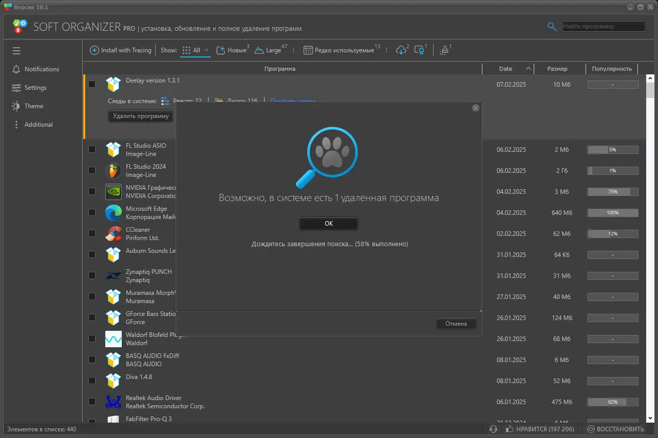This screenshot has width=658, height=438.
Task: Click the Muramasa box icon
Action: point(113,296)
